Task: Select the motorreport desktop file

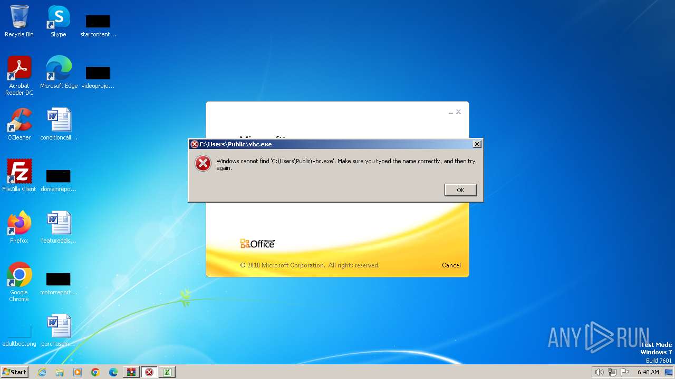Action: [x=59, y=284]
